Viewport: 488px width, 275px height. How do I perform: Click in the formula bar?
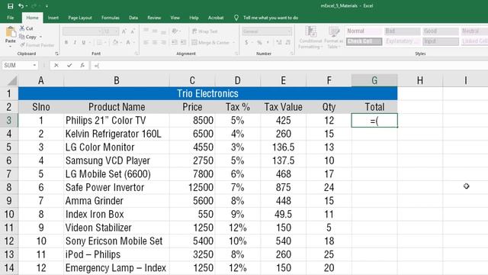point(290,65)
